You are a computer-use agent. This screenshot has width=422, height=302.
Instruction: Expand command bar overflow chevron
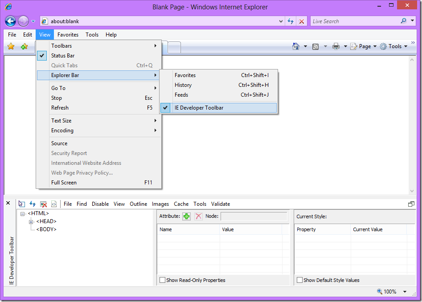tap(413, 42)
